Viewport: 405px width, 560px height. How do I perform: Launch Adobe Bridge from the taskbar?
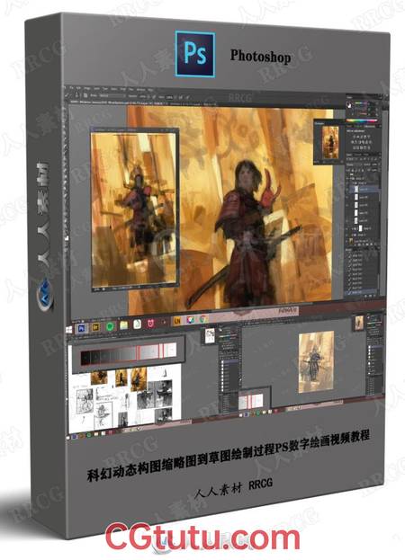point(95,327)
